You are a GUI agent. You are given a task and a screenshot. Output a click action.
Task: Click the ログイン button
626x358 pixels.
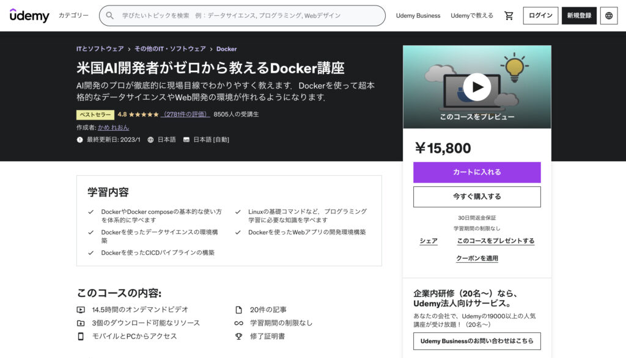pyautogui.click(x=540, y=15)
